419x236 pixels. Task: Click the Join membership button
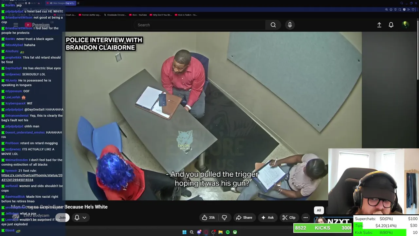click(62, 218)
